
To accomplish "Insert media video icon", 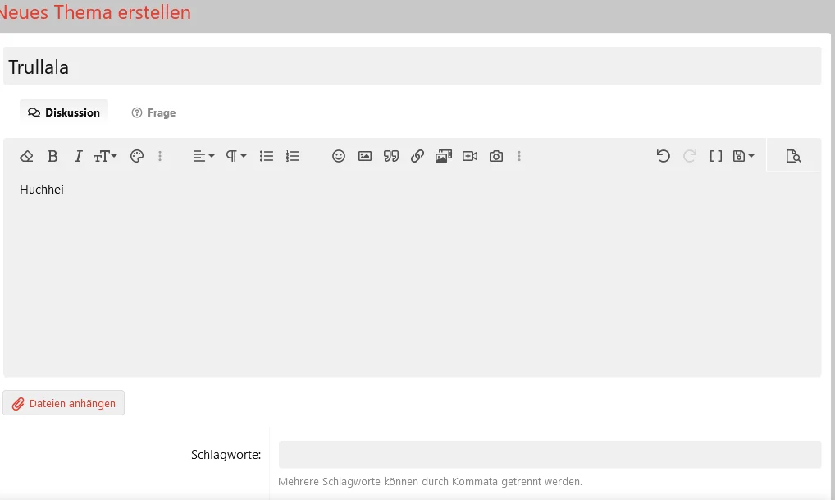I will coord(470,156).
